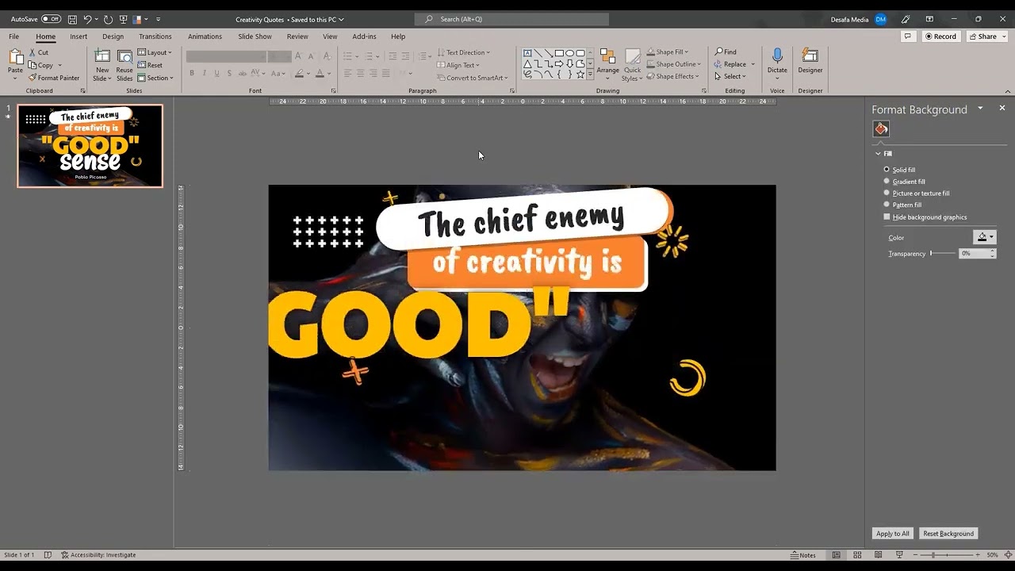The image size is (1015, 571).
Task: Click the Record button
Action: click(940, 36)
